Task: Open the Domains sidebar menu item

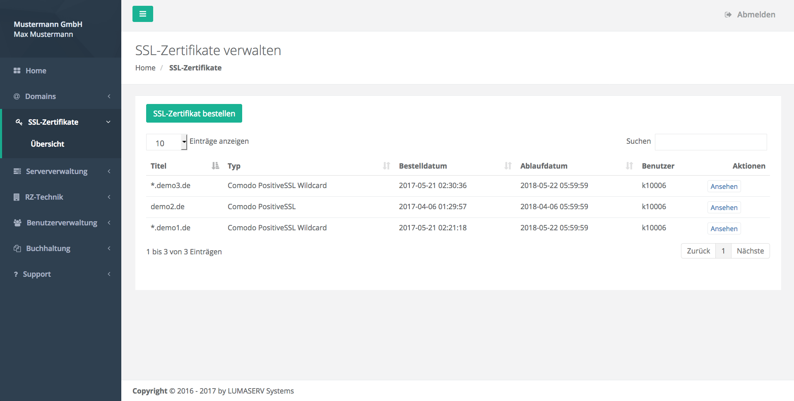Action: pyautogui.click(x=60, y=97)
